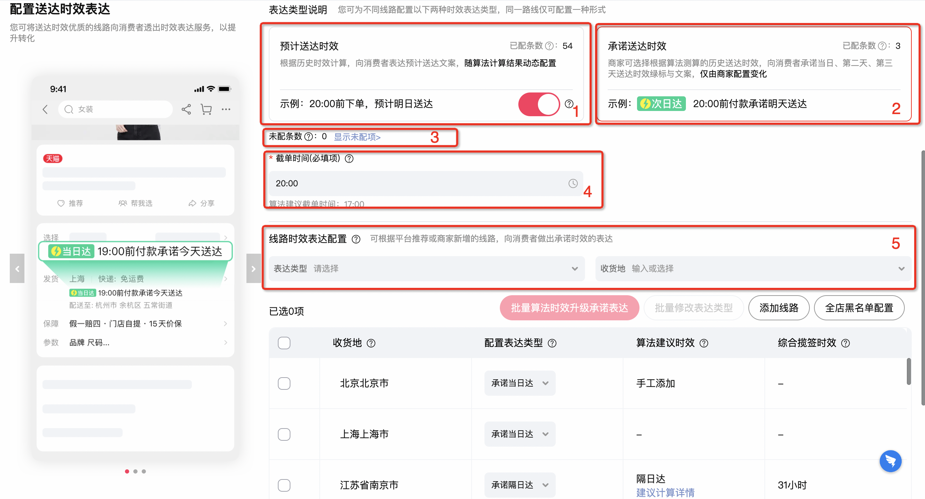Image resolution: width=925 pixels, height=499 pixels.
Task: Open 承诺当日达 dropdown for 上海上海市
Action: click(x=520, y=434)
